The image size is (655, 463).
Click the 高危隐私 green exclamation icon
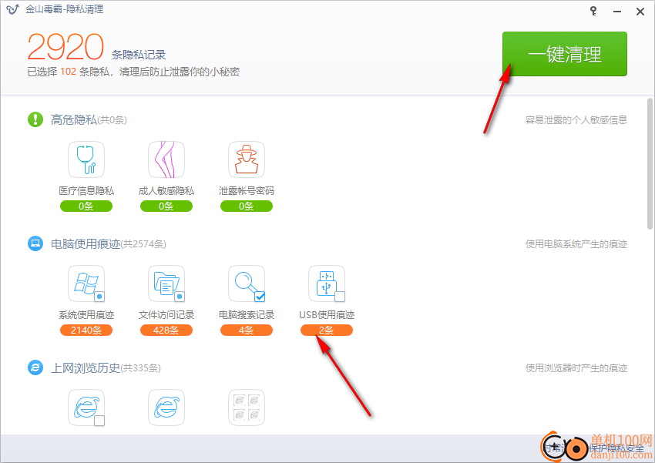pos(35,119)
